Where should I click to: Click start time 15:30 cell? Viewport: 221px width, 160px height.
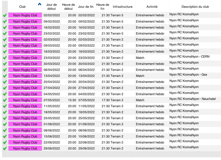pos(72,100)
